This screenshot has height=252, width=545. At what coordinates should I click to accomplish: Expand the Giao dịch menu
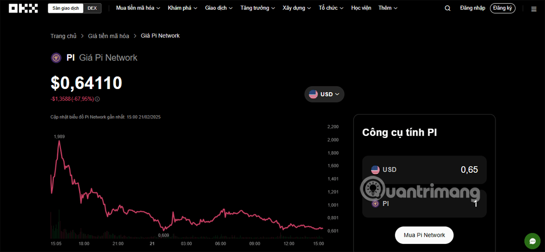pos(219,8)
